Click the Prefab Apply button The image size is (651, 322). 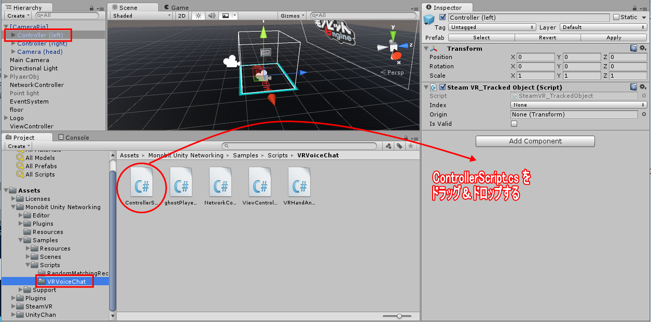(614, 37)
